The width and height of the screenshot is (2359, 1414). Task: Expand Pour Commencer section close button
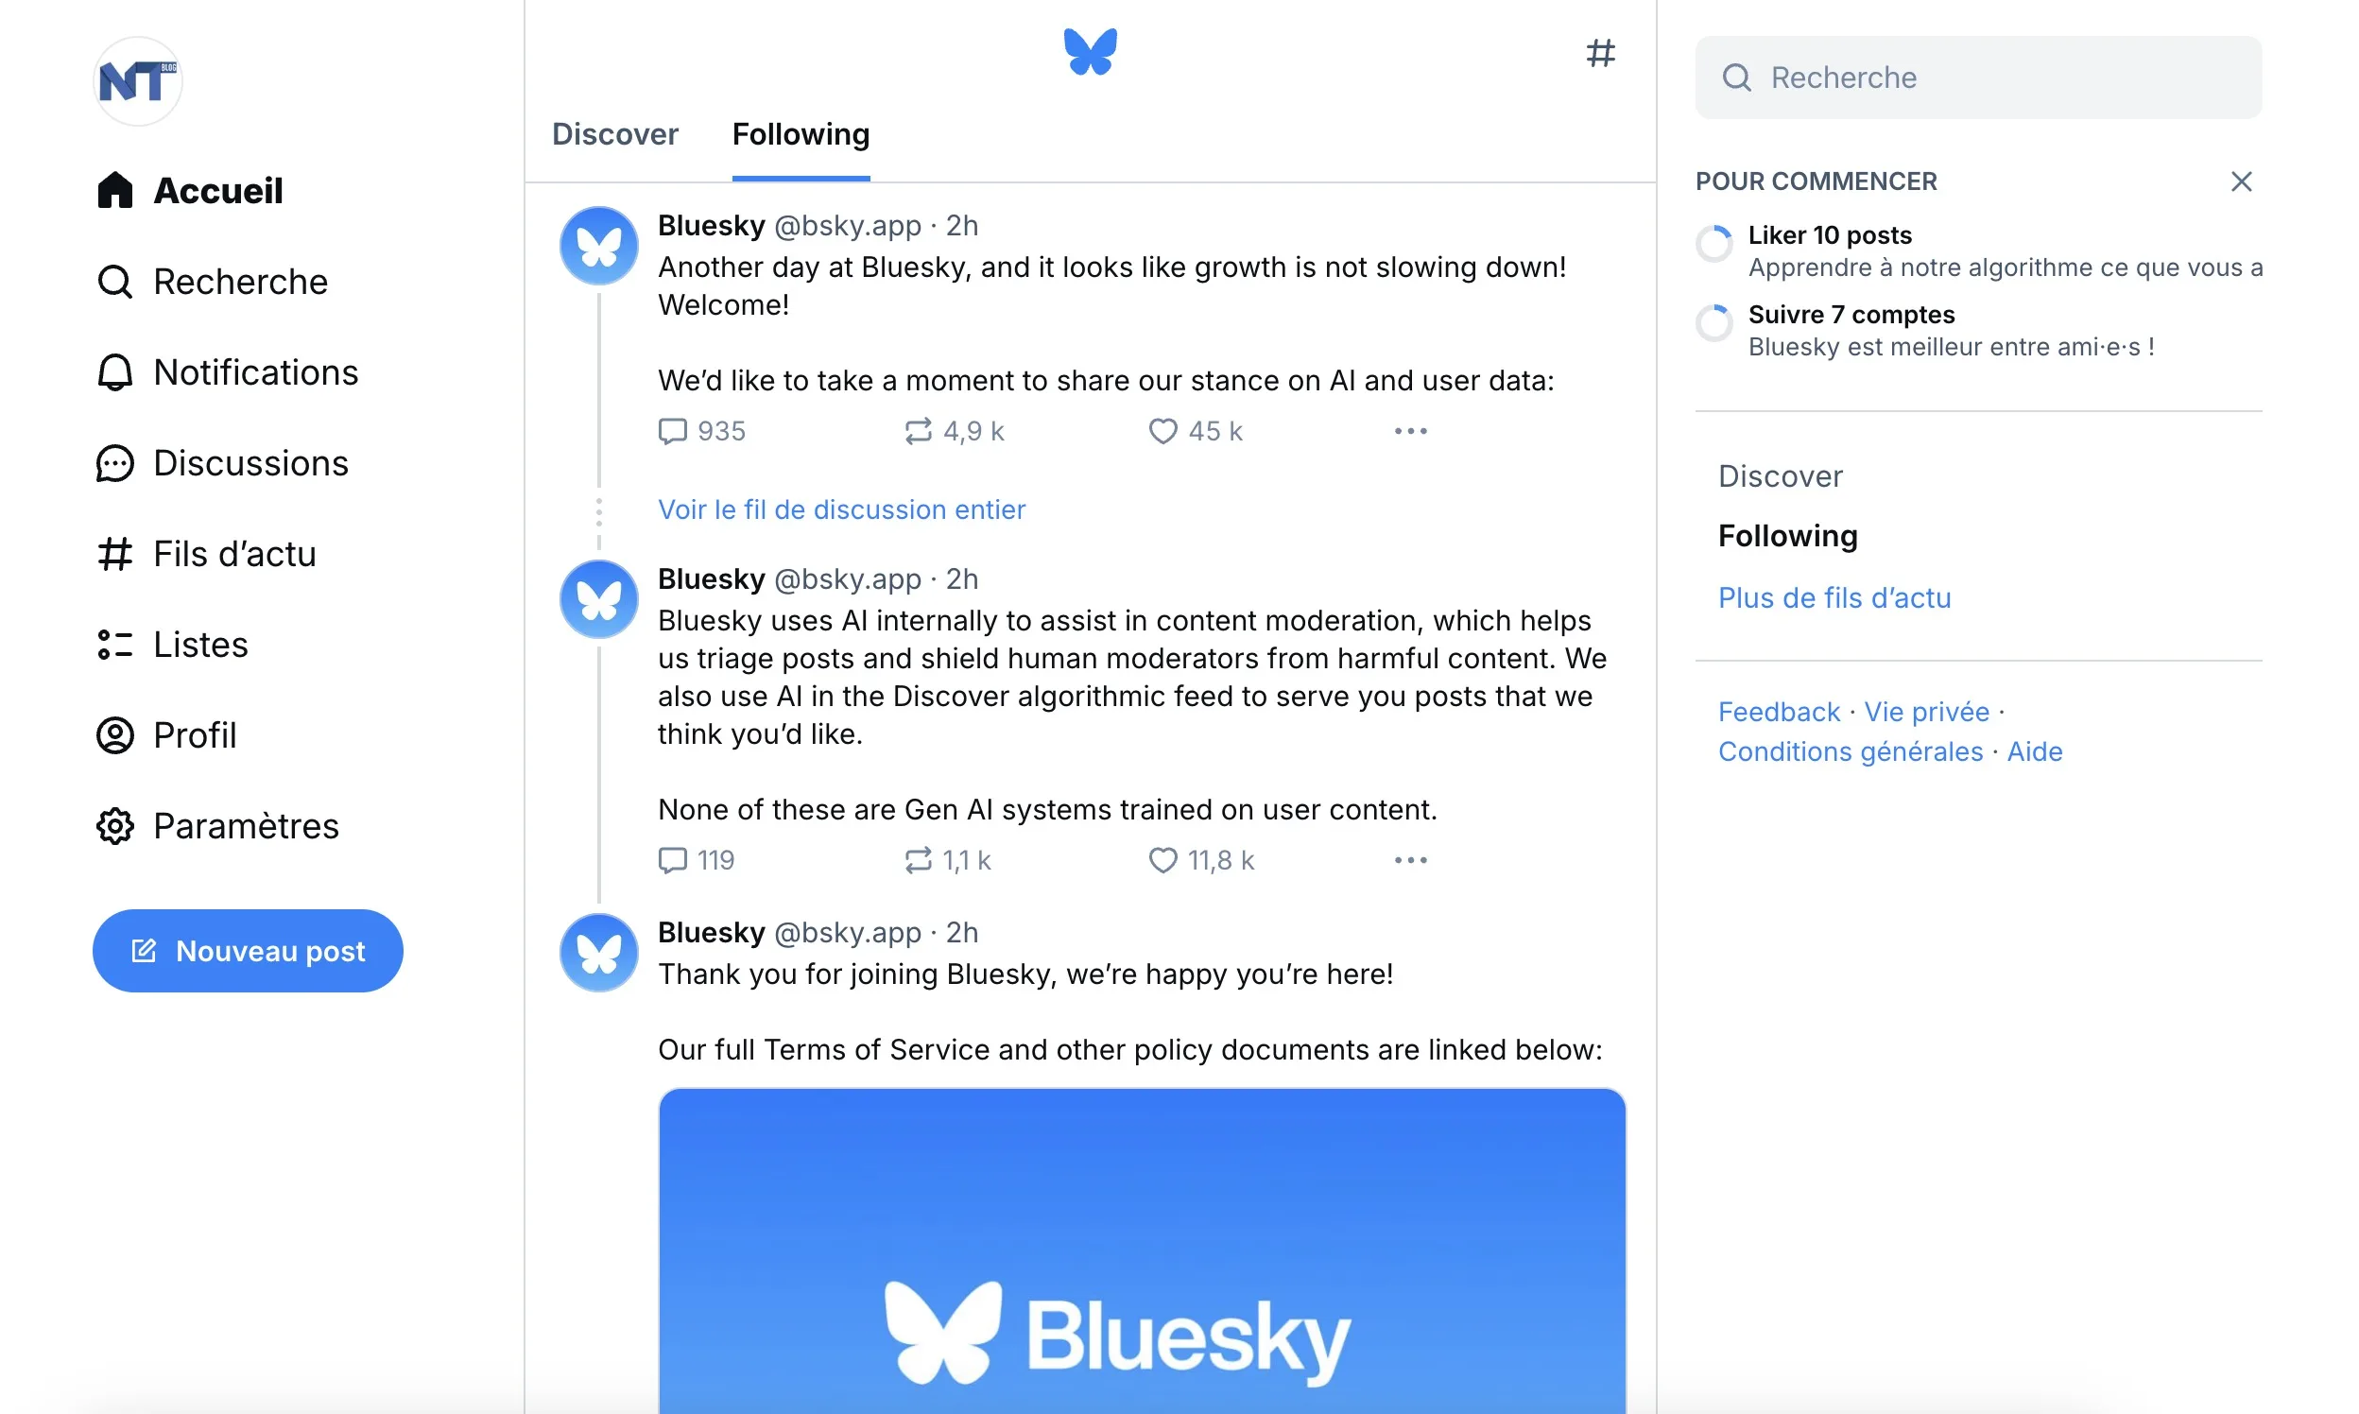pos(2241,181)
